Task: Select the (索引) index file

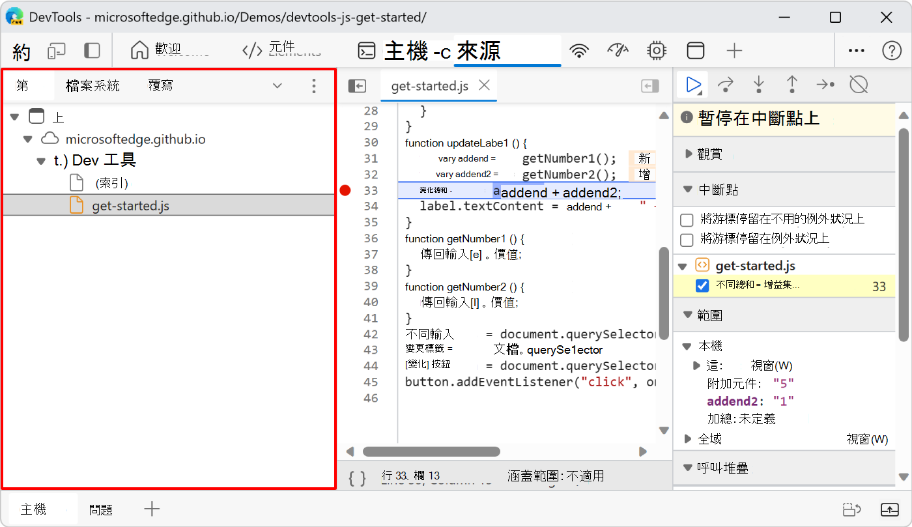Action: 111,183
